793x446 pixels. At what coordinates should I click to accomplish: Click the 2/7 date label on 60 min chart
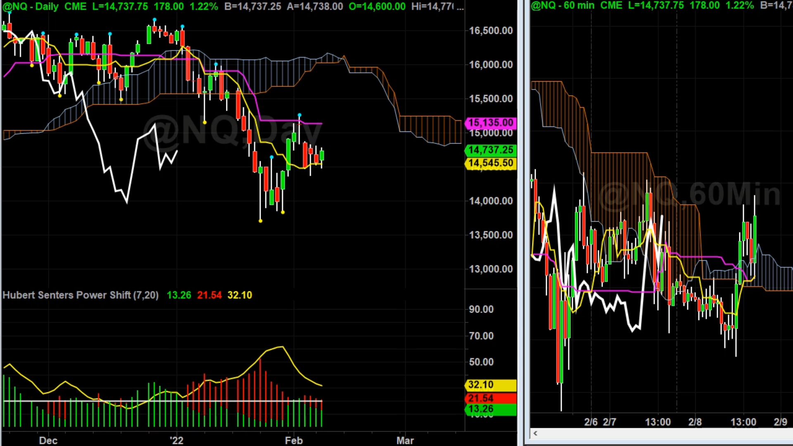point(609,422)
